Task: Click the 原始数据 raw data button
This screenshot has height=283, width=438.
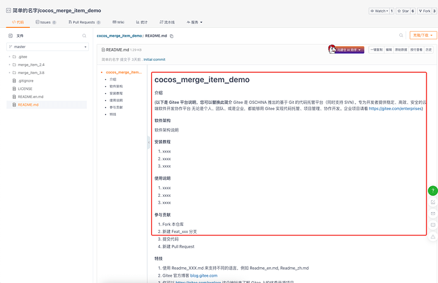Action: 401,50
